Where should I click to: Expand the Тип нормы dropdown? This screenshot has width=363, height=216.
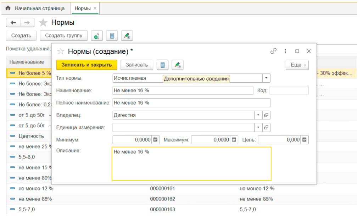point(266,78)
